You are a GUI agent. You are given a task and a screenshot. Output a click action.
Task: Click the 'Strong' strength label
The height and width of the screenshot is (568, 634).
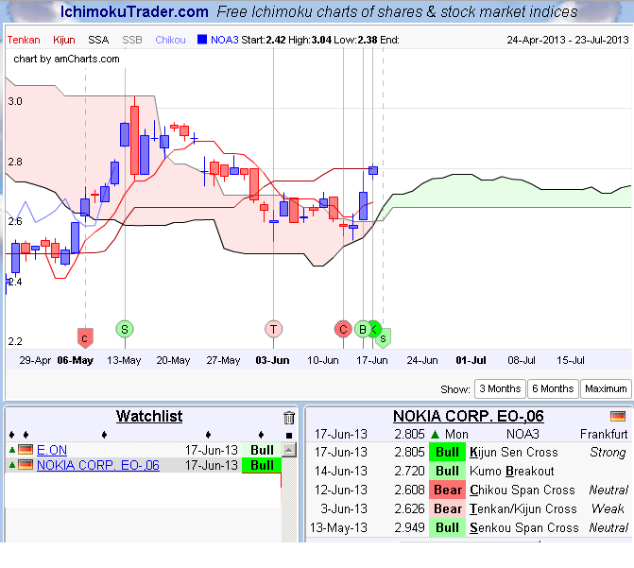608,453
